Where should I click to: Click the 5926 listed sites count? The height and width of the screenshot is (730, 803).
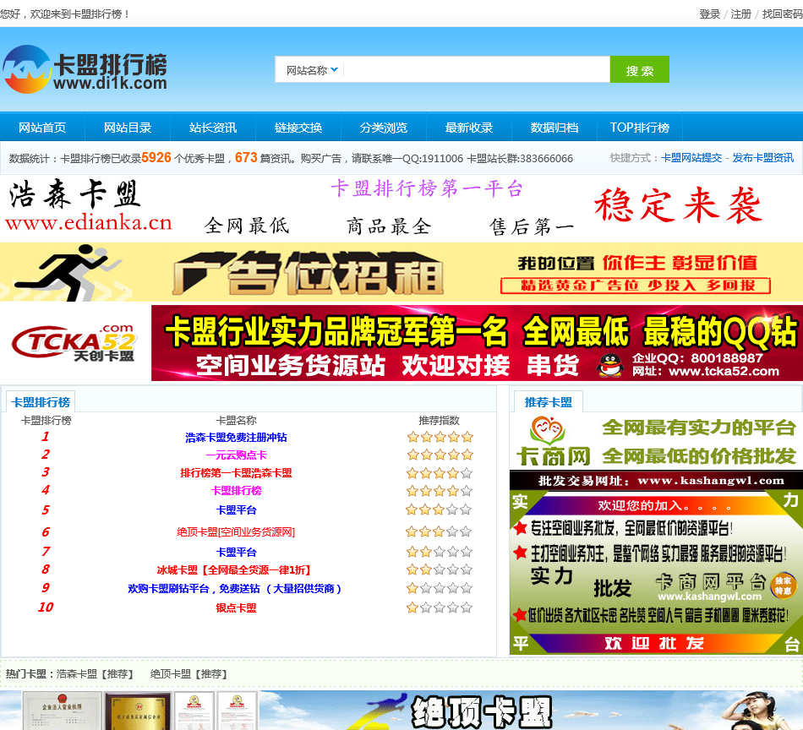(x=156, y=157)
